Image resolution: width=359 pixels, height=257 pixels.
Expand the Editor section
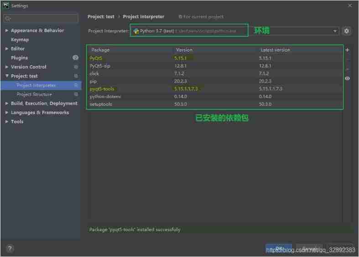pyautogui.click(x=7, y=49)
